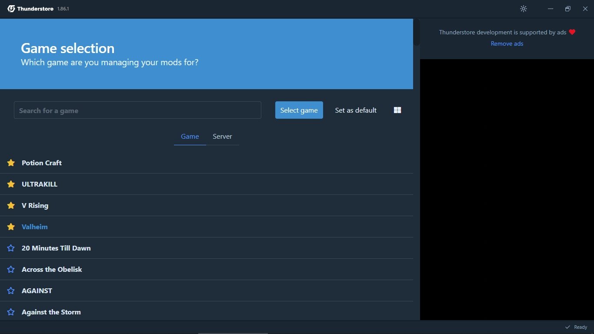Select the ULTRAKILL game row

click(x=207, y=184)
